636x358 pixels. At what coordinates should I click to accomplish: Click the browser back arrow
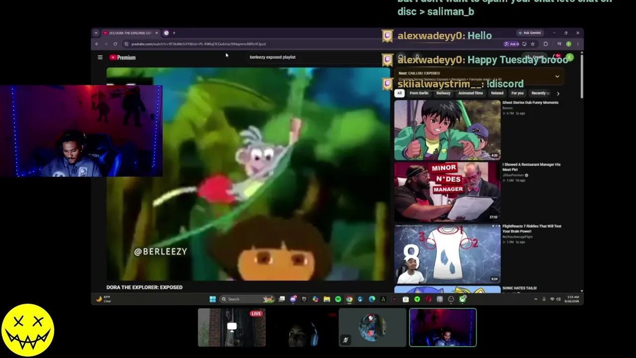tap(97, 44)
